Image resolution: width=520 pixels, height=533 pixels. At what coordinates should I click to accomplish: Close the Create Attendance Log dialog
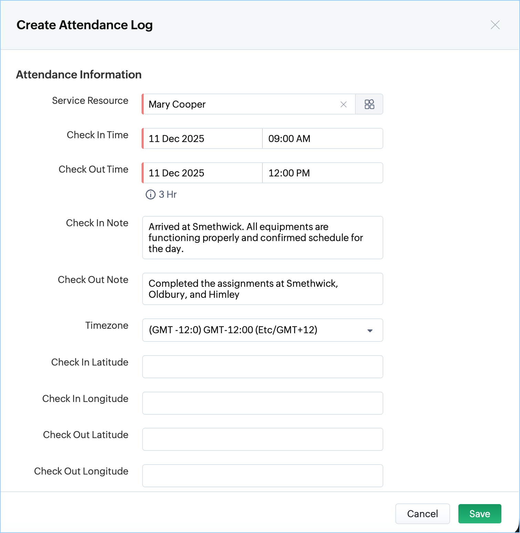coord(495,25)
